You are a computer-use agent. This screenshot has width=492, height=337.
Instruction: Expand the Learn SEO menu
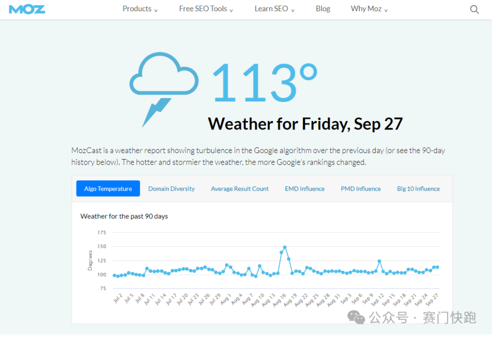coord(274,9)
